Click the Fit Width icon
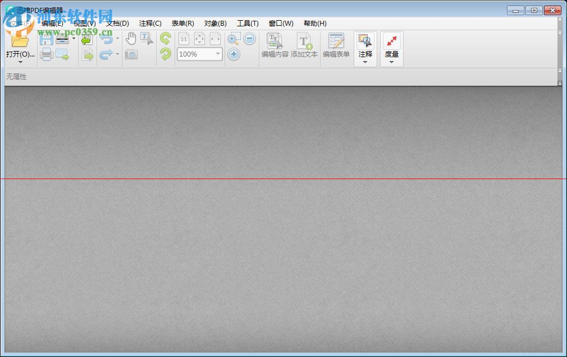567x357 pixels. pyautogui.click(x=215, y=39)
